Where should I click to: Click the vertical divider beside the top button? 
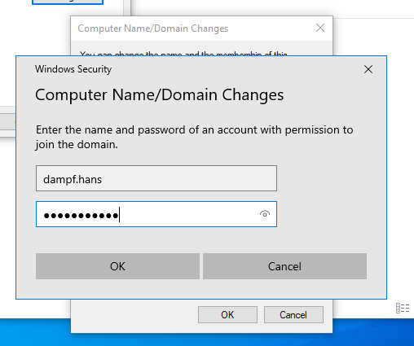(127, 7)
